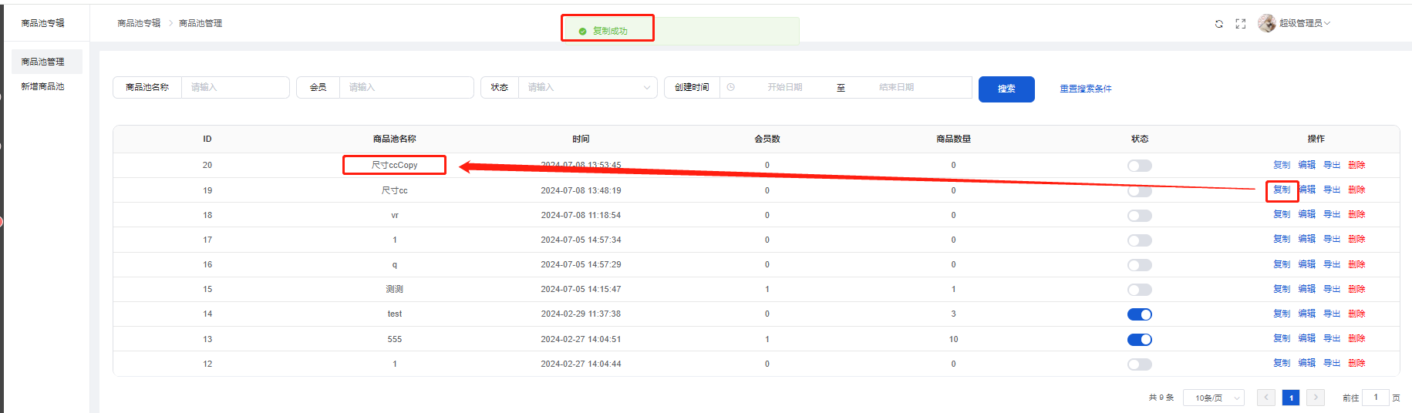Click the 2024-02-29 11:37:38 time cell
This screenshot has height=413, width=1412.
pyautogui.click(x=581, y=314)
